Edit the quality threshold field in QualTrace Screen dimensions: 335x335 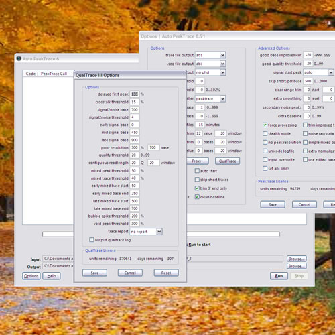pyautogui.click(x=135, y=155)
